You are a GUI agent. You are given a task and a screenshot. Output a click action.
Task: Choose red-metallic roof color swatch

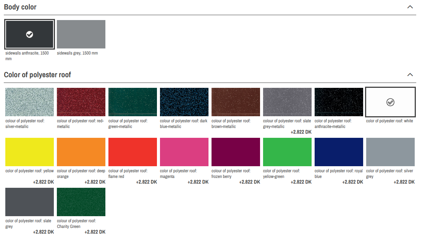tap(81, 102)
